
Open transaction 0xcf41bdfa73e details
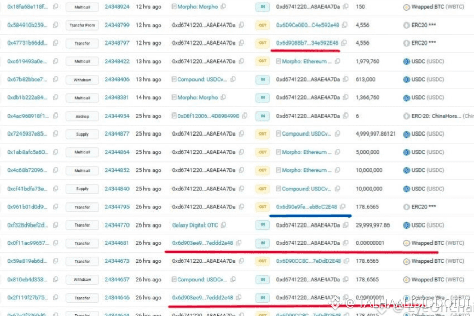point(27,189)
